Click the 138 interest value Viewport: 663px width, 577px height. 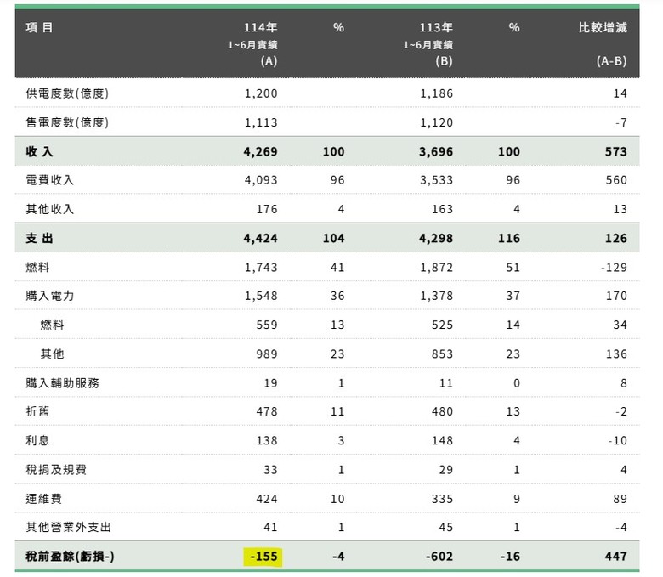tap(267, 441)
